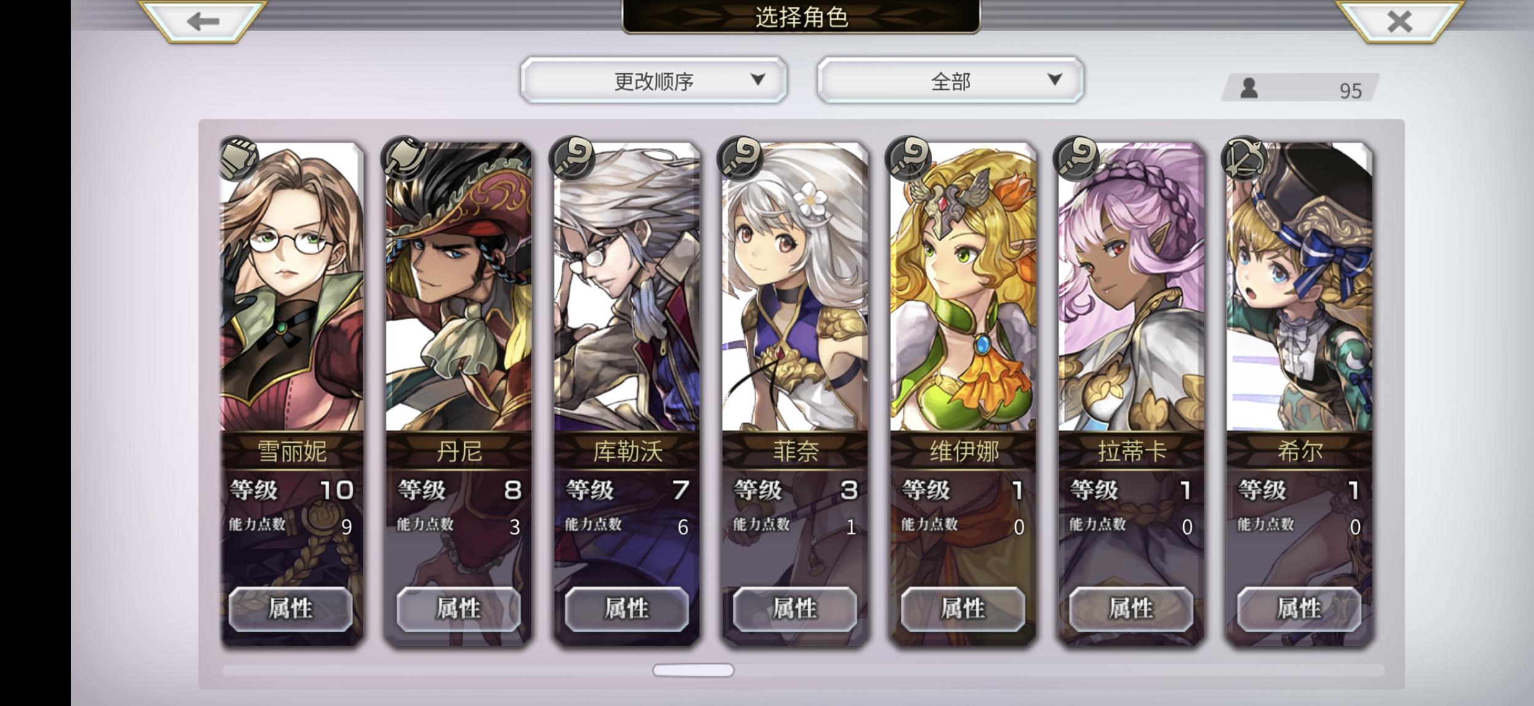Click the staff class icon on 维伊娜
The image size is (1534, 706).
(909, 158)
